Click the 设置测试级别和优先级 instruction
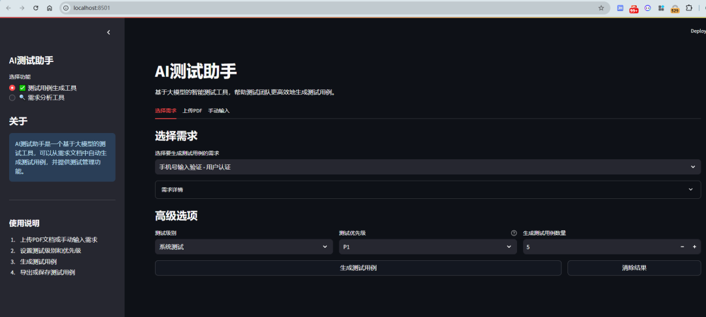Viewport: 706px width, 317px height. click(x=50, y=250)
